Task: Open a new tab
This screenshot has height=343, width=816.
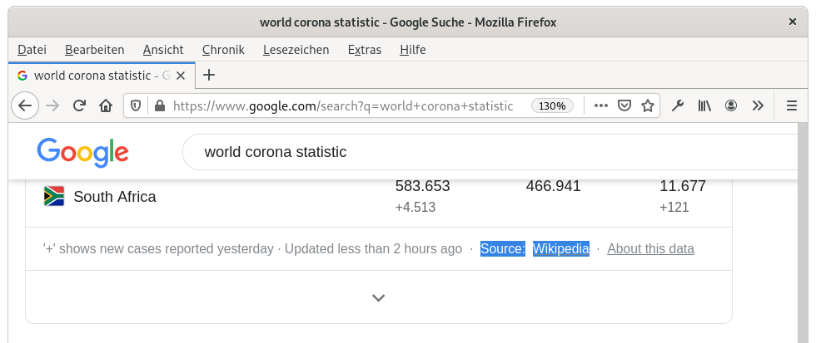Action: click(x=209, y=75)
